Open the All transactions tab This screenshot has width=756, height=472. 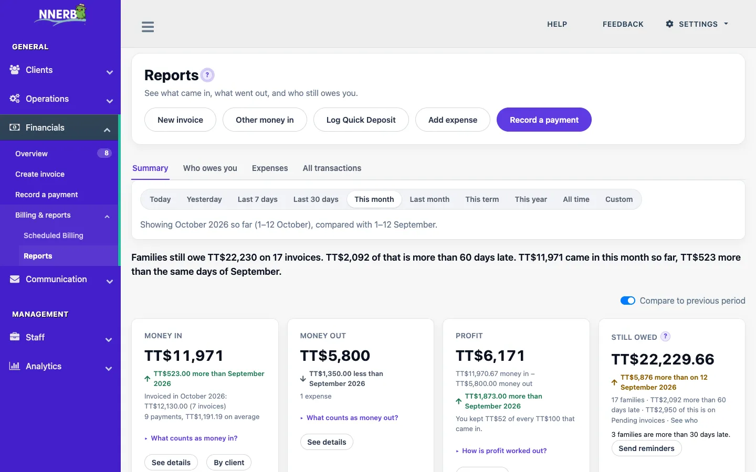pyautogui.click(x=332, y=168)
